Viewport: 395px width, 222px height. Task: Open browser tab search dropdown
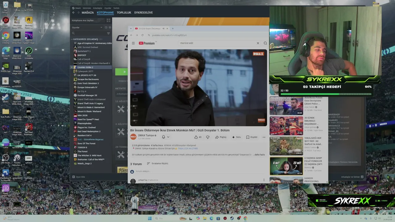pyautogui.click(x=131, y=29)
